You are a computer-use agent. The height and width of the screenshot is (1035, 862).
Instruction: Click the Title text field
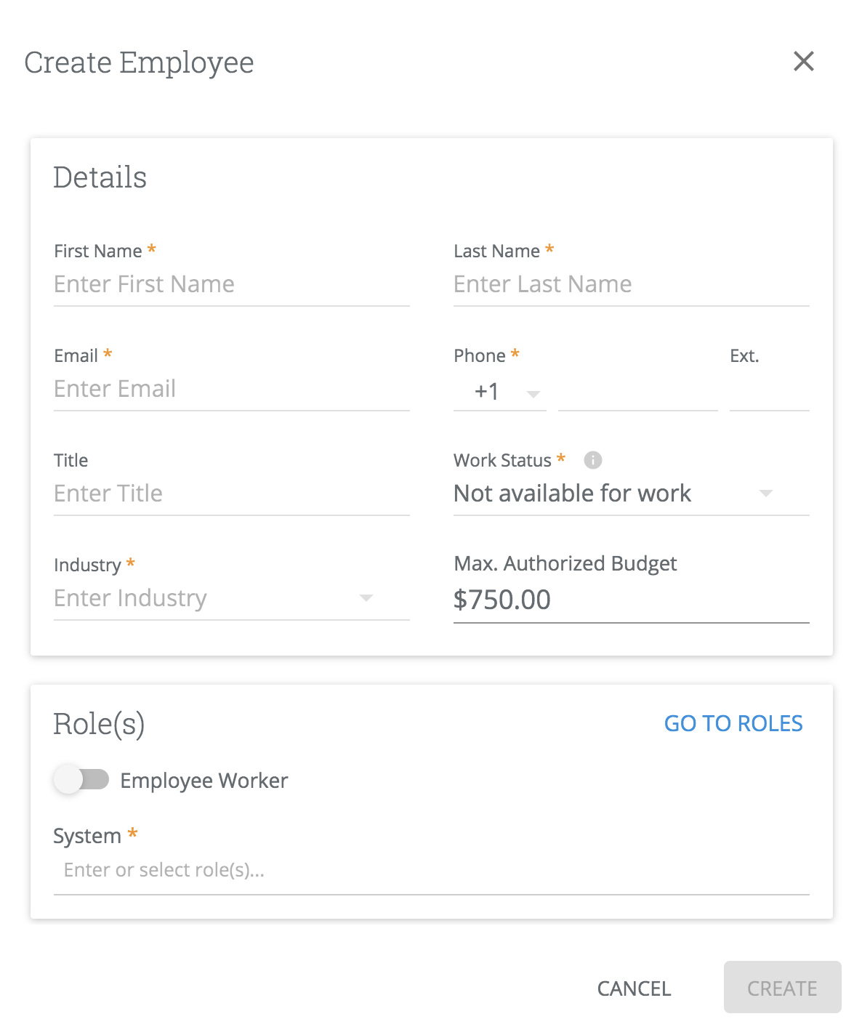point(231,494)
